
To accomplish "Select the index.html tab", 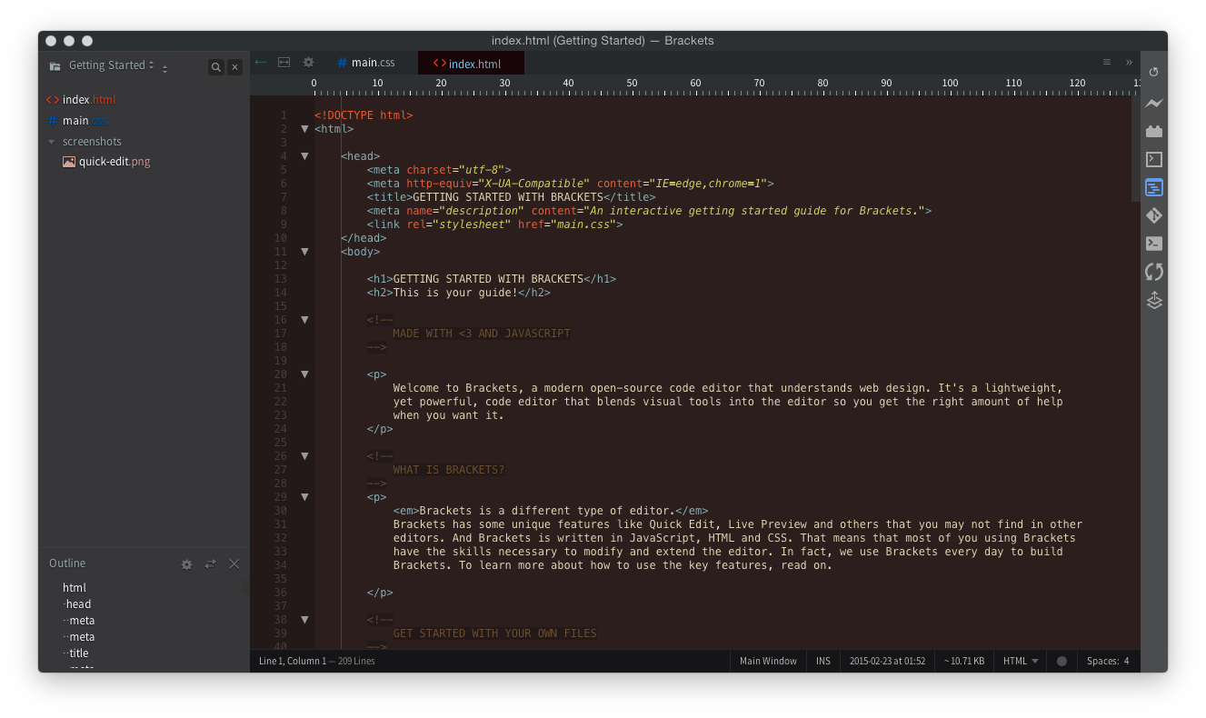I will click(x=472, y=63).
